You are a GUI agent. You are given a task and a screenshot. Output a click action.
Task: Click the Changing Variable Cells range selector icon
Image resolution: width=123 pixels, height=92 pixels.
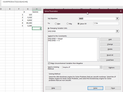(117, 31)
